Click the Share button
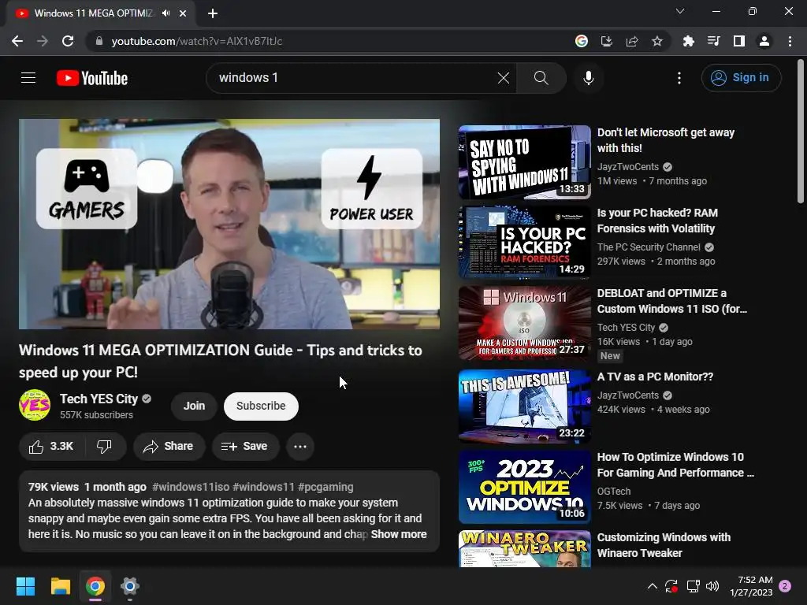Image resolution: width=807 pixels, height=605 pixels. 169,447
